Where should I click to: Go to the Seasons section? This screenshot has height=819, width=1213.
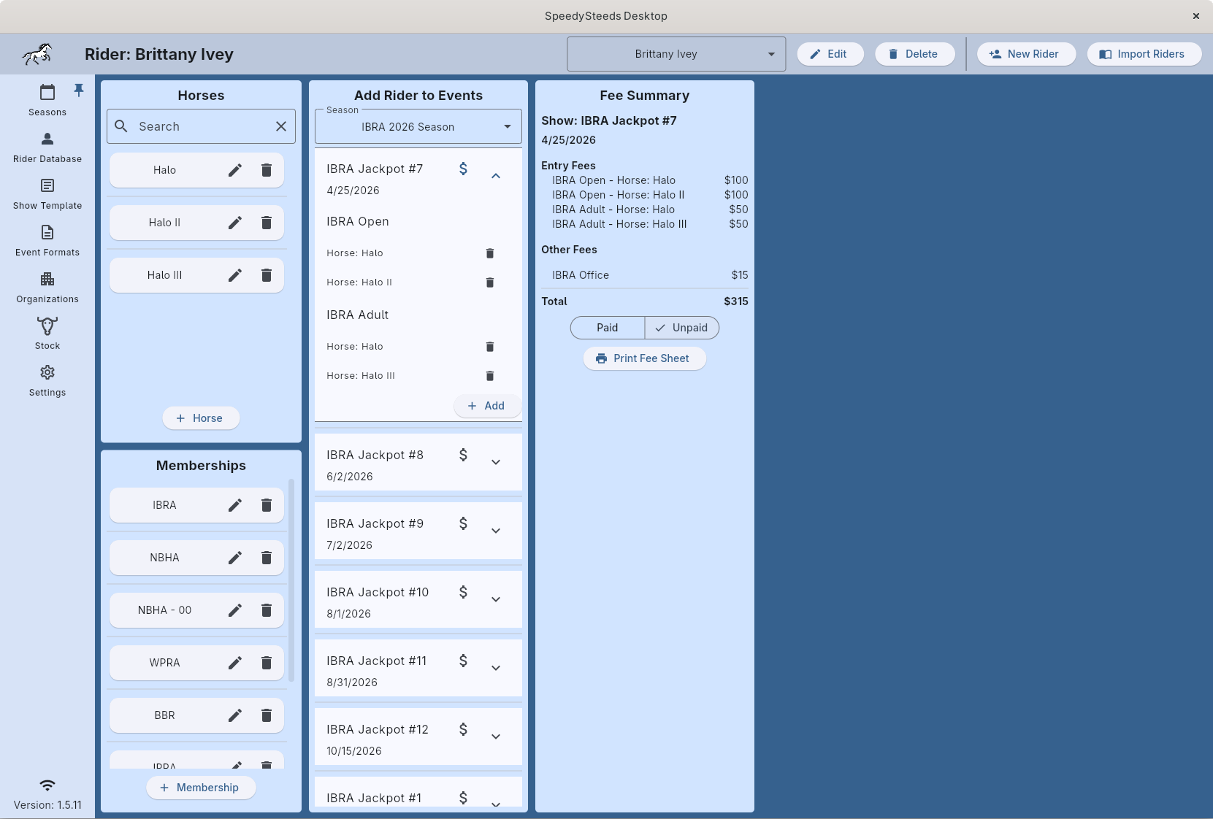click(x=47, y=100)
